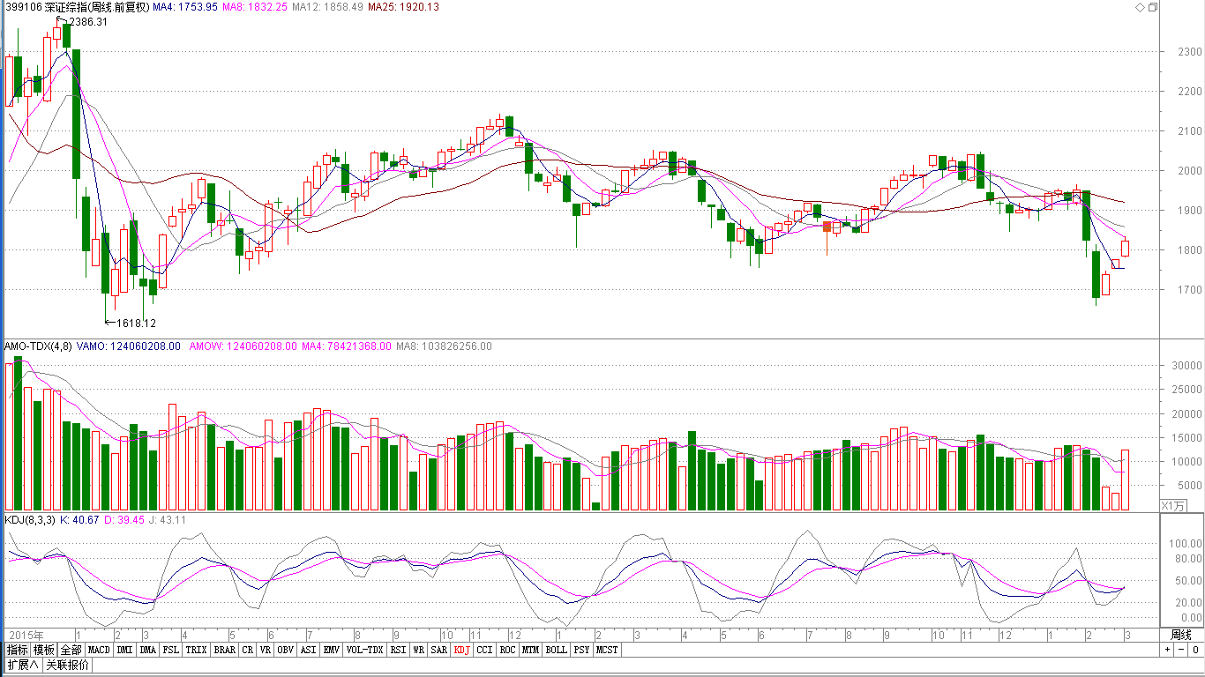Select the EMV indicator tab

332,650
